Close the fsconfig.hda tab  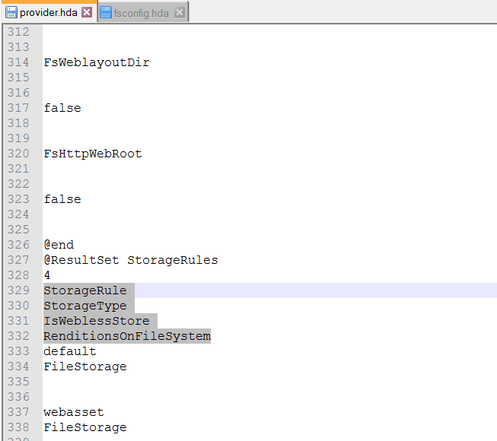pyautogui.click(x=179, y=13)
